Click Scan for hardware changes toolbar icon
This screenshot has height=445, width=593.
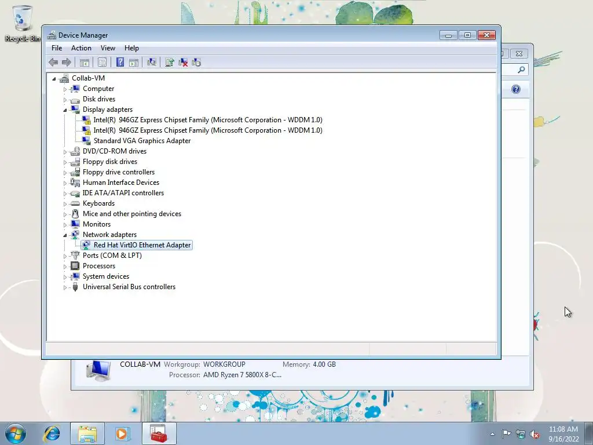point(152,62)
